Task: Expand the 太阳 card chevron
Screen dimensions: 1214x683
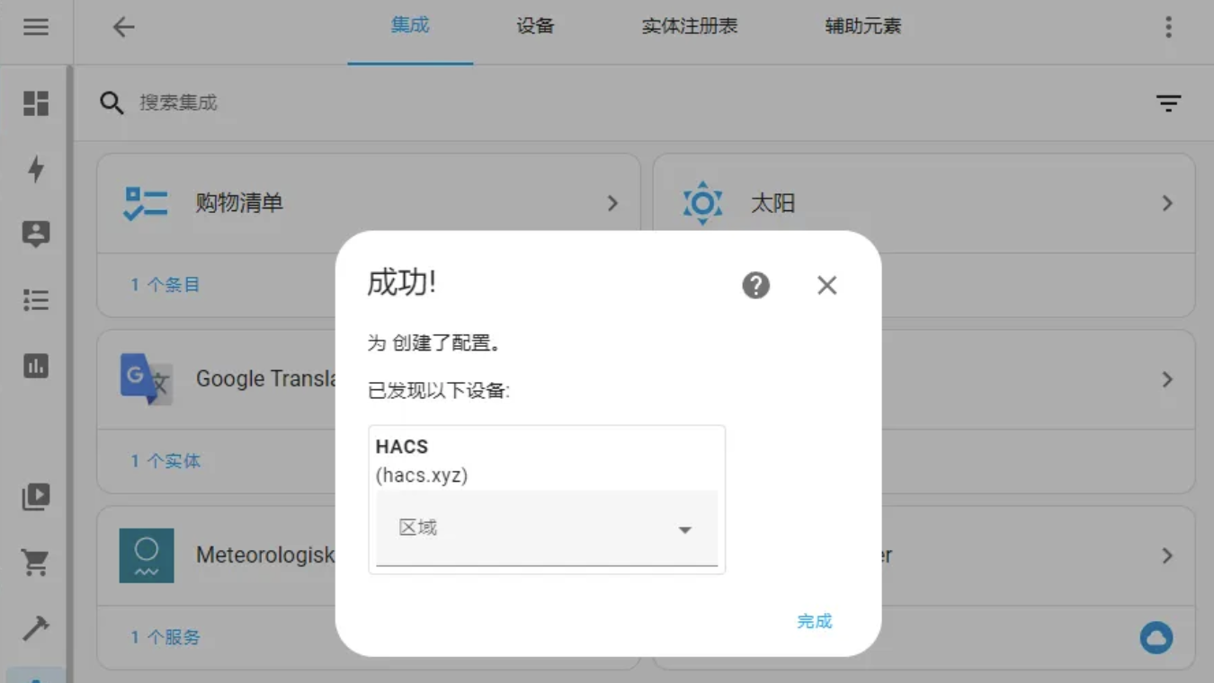Action: (x=1167, y=203)
